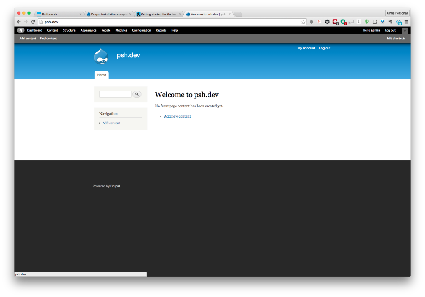
Task: Click the green padlock extension icon
Action: [343, 22]
